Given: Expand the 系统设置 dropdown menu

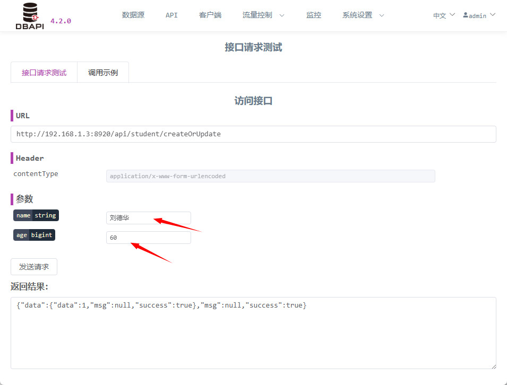Looking at the screenshot, I should coord(363,15).
